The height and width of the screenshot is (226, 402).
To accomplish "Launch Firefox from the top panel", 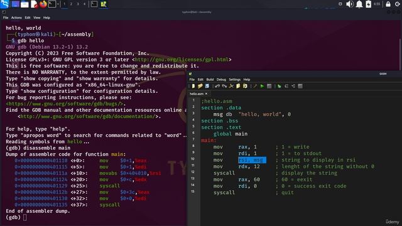I will (43, 4).
